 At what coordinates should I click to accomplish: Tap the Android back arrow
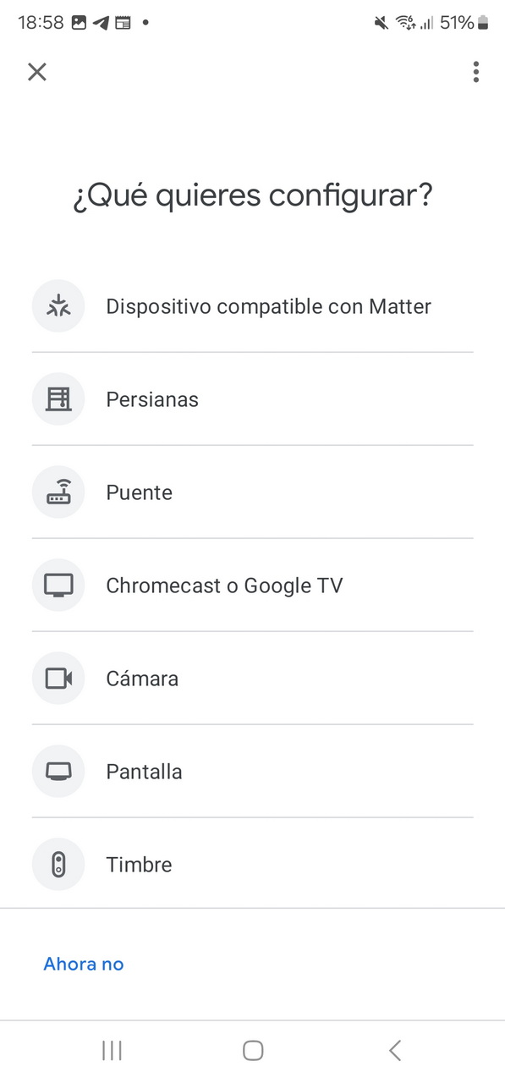(x=394, y=1051)
